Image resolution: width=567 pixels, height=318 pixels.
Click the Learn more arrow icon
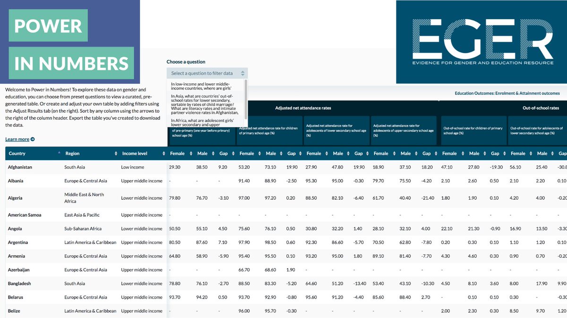(x=33, y=139)
